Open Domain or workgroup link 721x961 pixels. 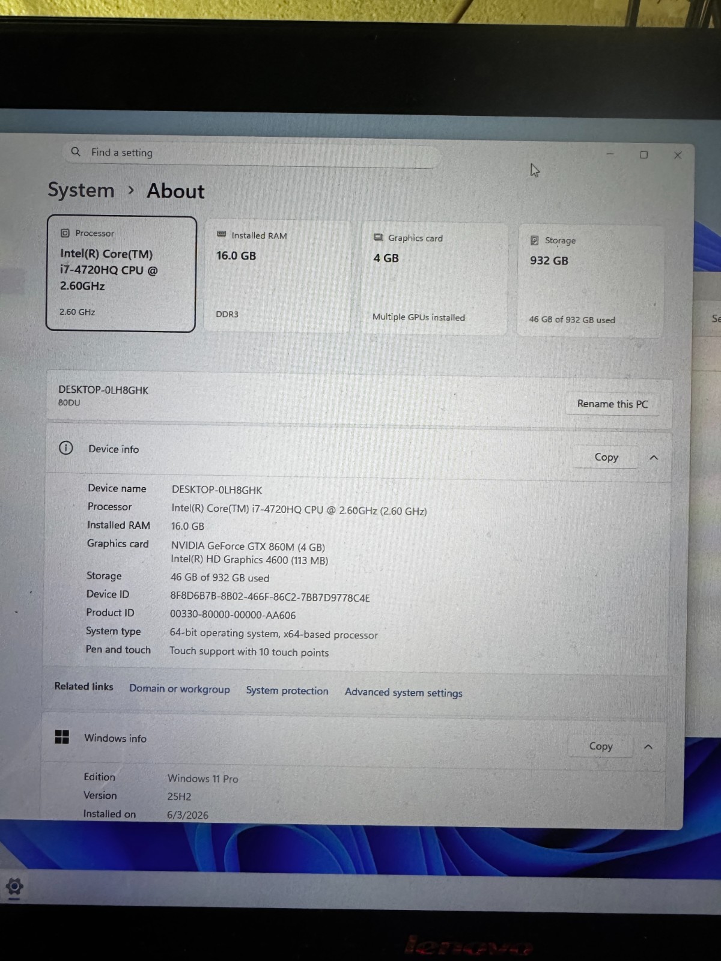point(180,689)
